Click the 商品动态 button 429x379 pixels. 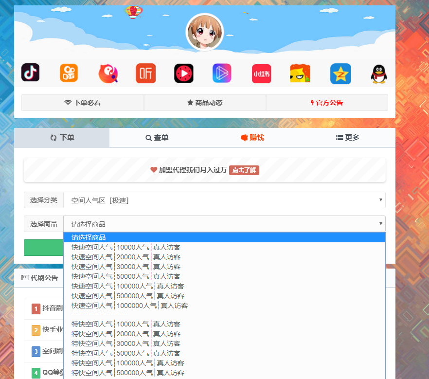[205, 103]
